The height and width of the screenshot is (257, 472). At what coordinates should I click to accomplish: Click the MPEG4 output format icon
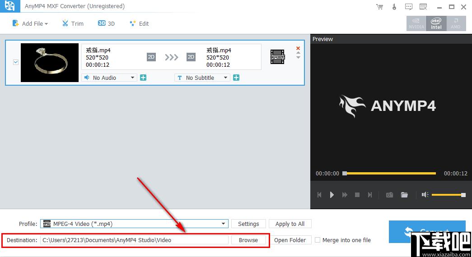277,57
